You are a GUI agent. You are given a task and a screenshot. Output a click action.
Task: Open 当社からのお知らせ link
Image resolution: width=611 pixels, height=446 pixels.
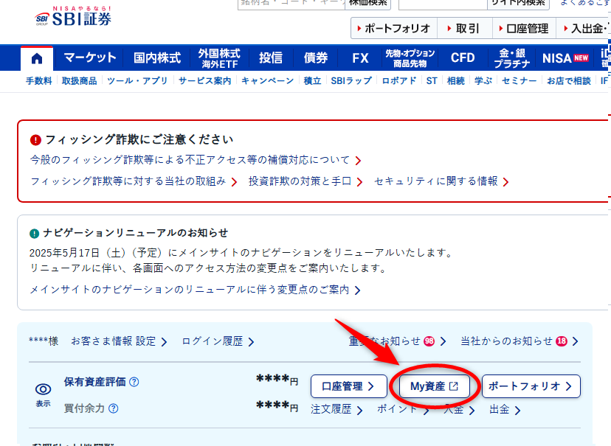pyautogui.click(x=519, y=341)
